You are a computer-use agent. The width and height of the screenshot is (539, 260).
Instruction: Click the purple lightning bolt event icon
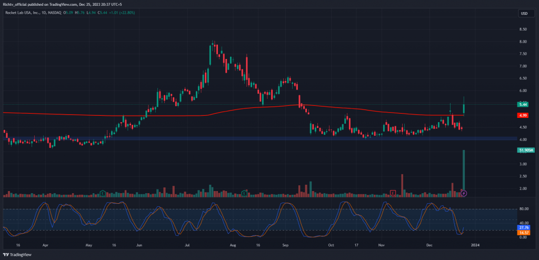(463, 193)
